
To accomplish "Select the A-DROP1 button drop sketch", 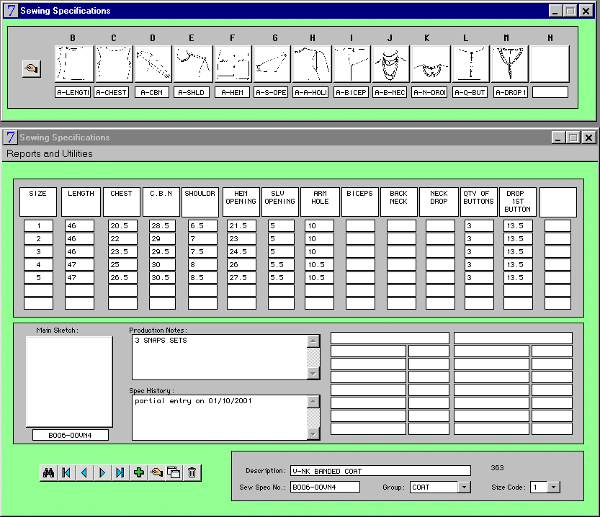I will [511, 64].
